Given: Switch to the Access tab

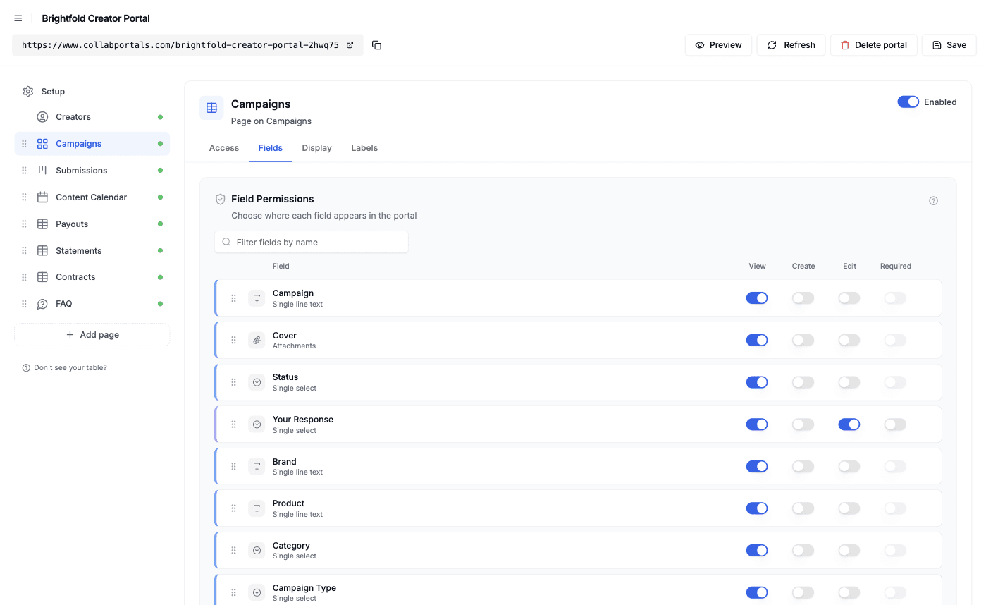Looking at the screenshot, I should click(224, 148).
